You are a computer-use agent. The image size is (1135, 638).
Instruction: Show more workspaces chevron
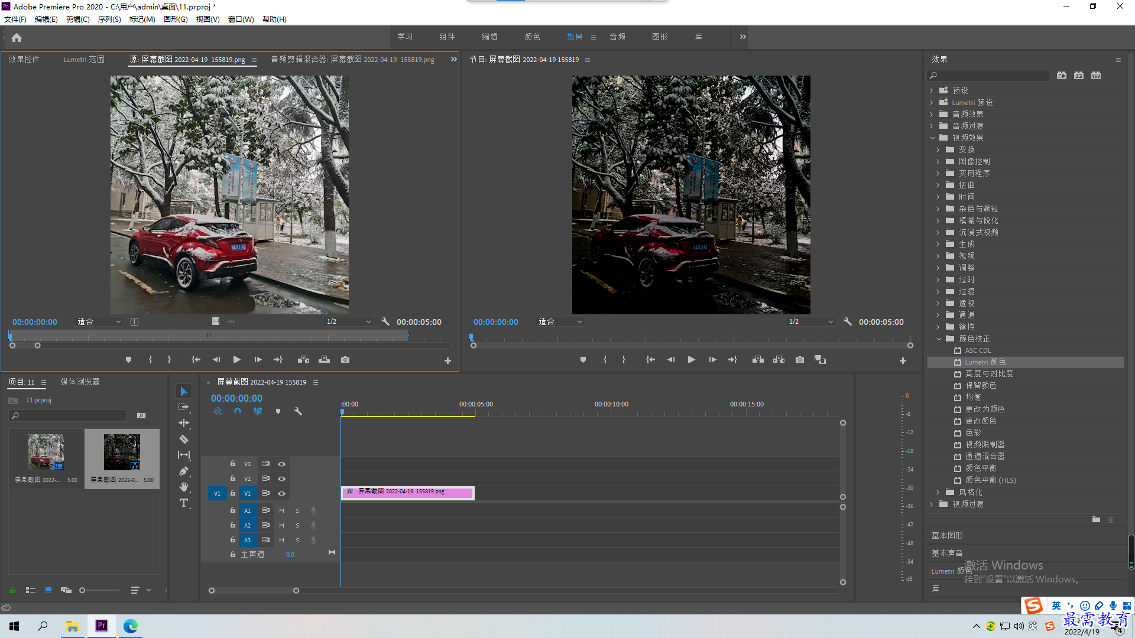point(742,37)
